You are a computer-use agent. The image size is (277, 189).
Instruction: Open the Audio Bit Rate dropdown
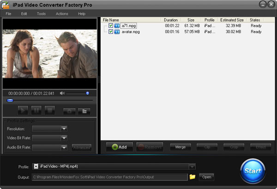tap(64, 148)
